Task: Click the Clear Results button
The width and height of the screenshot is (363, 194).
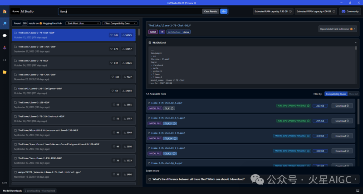Action: 211,11
